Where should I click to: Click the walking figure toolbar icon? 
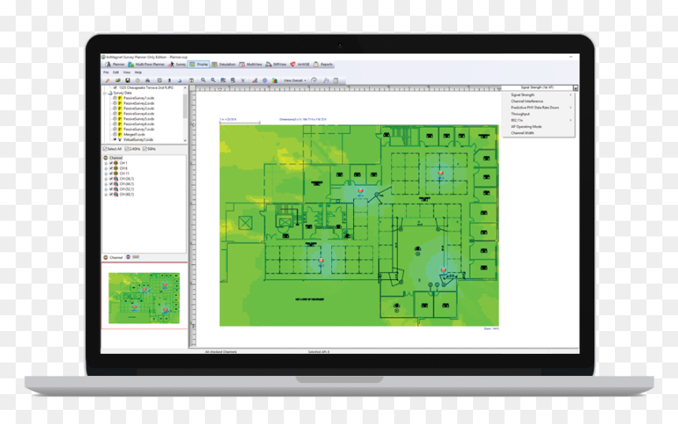click(169, 80)
